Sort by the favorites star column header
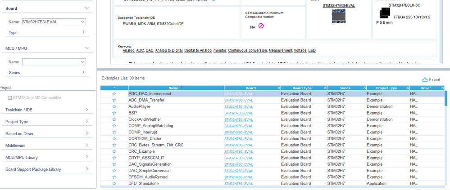 (x=114, y=88)
